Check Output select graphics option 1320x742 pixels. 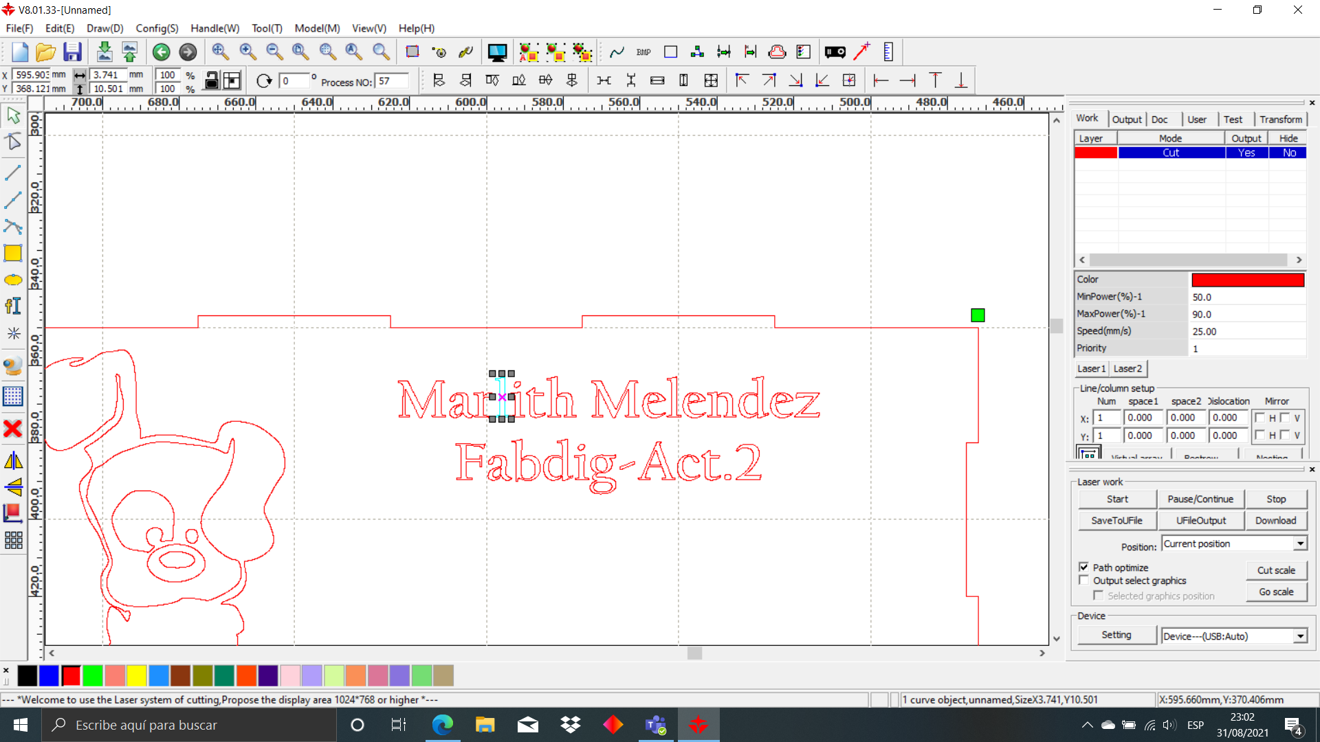[x=1085, y=580]
